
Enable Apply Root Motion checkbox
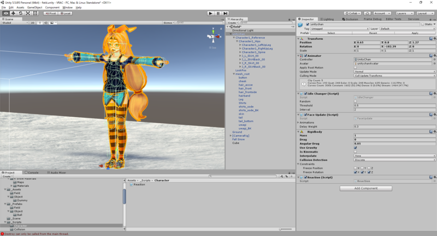click(356, 68)
